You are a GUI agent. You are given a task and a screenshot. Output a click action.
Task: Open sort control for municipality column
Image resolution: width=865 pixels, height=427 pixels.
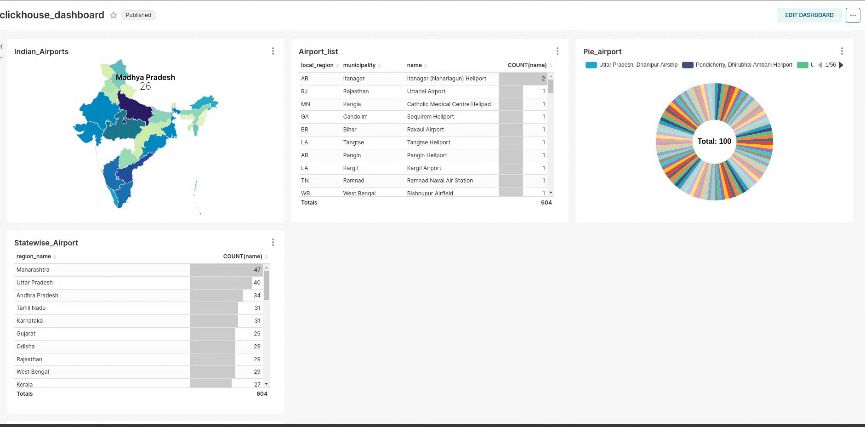tap(379, 65)
